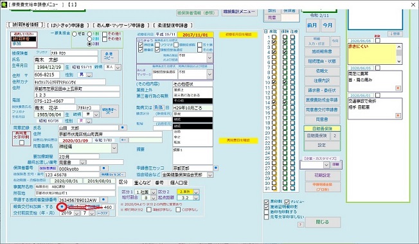
Task: Check 〇印字なし checkbox
Action: 178,210
